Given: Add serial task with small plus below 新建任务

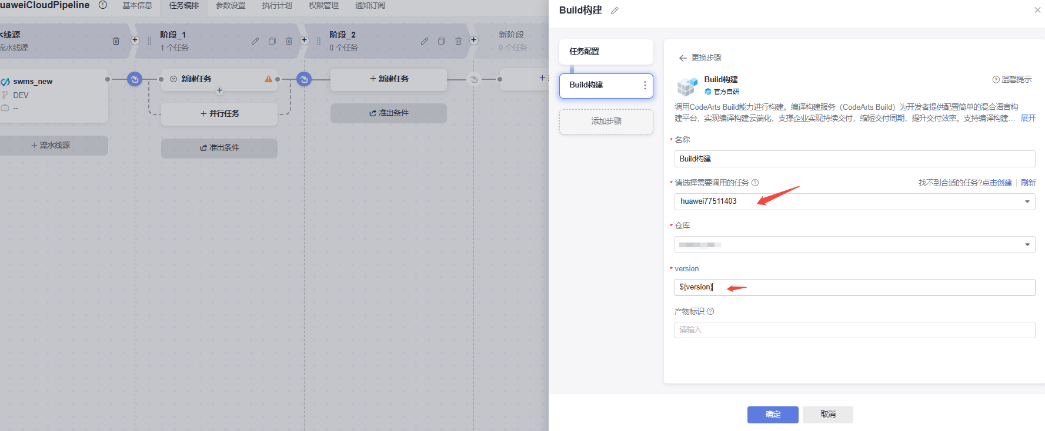Looking at the screenshot, I should [x=219, y=90].
